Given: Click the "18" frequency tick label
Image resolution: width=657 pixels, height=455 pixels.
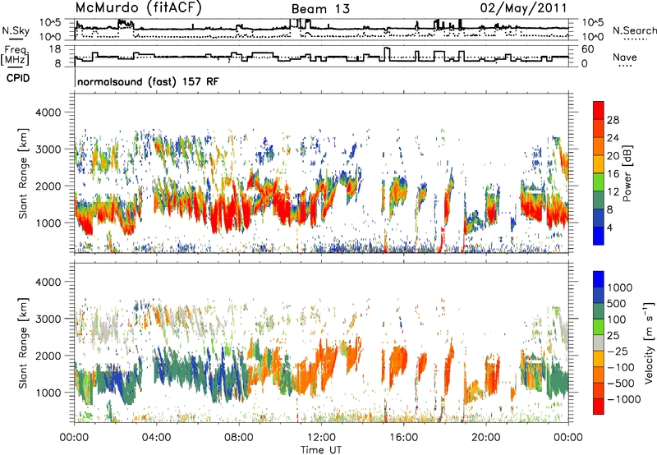Looking at the screenshot, I should (x=55, y=49).
